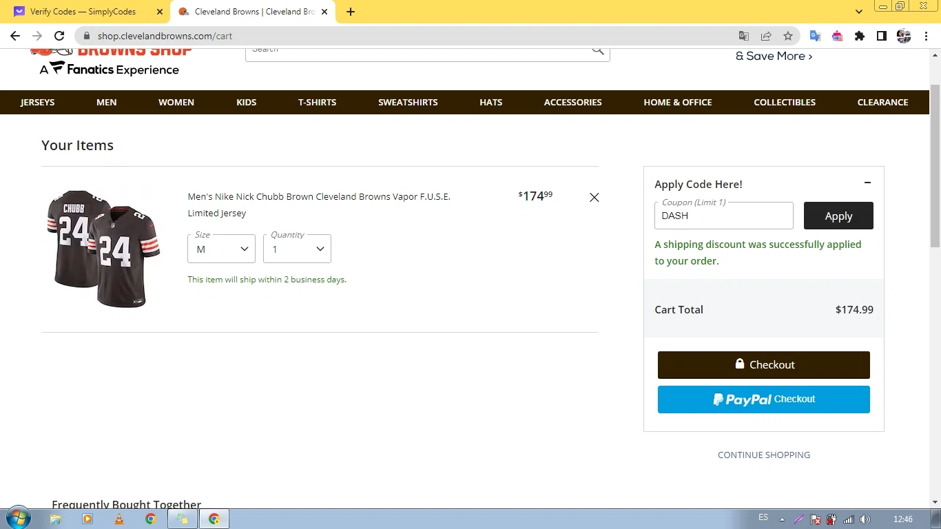This screenshot has width=941, height=529.
Task: Open the Kids menu
Action: pyautogui.click(x=246, y=102)
